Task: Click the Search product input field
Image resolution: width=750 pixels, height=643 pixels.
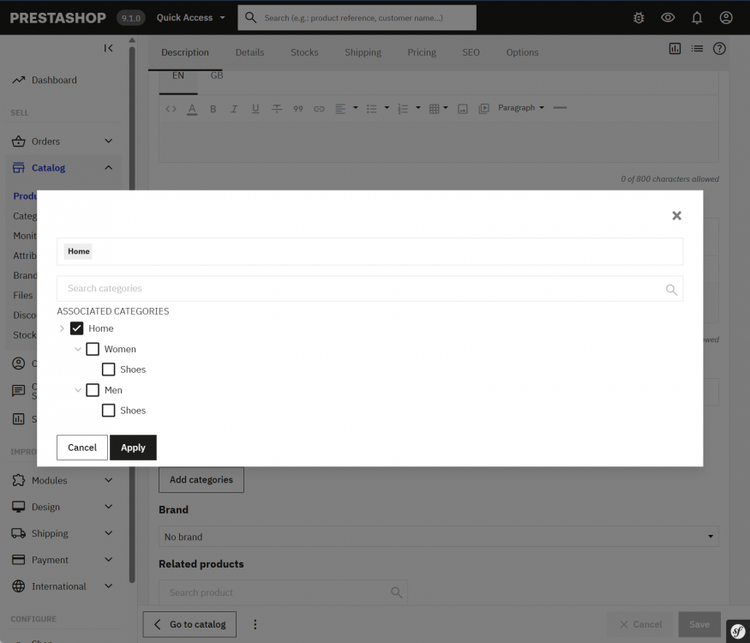Action: [283, 592]
